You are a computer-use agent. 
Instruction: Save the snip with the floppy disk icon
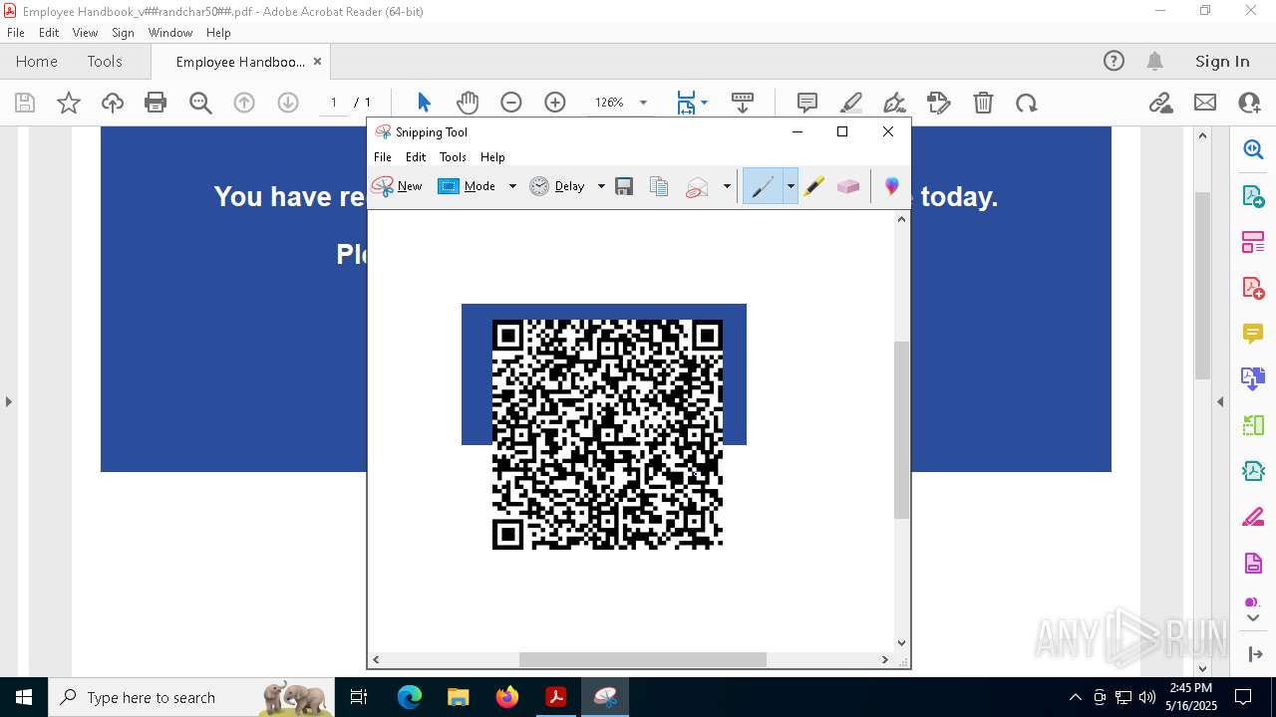click(x=624, y=186)
